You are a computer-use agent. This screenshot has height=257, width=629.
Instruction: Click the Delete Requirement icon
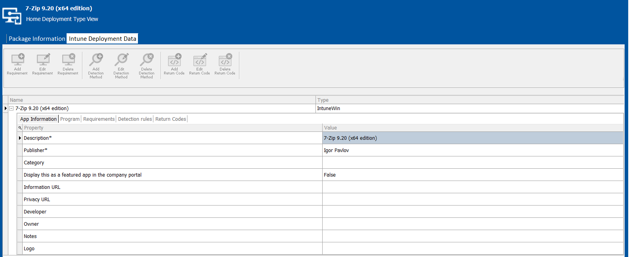(x=68, y=60)
